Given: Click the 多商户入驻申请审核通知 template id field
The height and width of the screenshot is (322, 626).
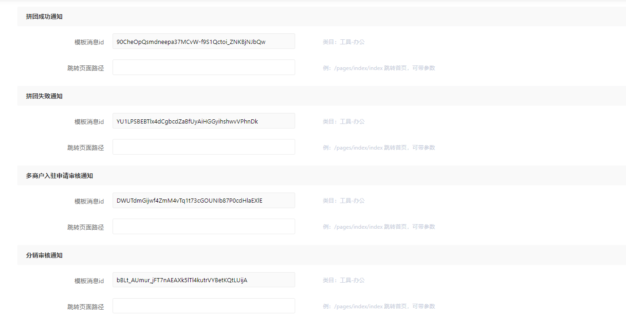Looking at the screenshot, I should 204,200.
